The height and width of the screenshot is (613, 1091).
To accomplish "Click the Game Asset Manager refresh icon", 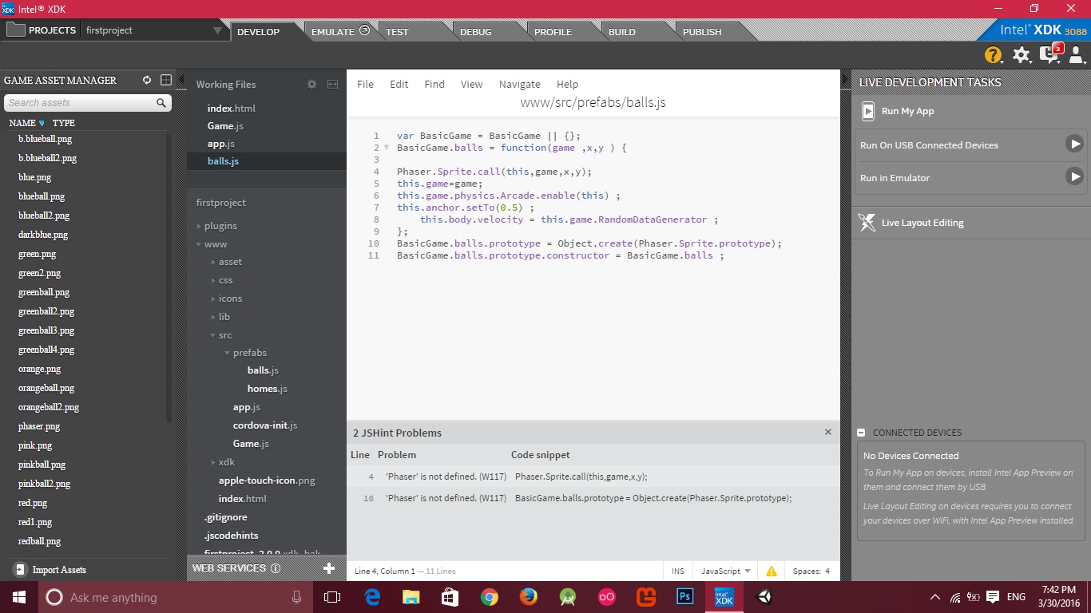I will click(x=147, y=80).
